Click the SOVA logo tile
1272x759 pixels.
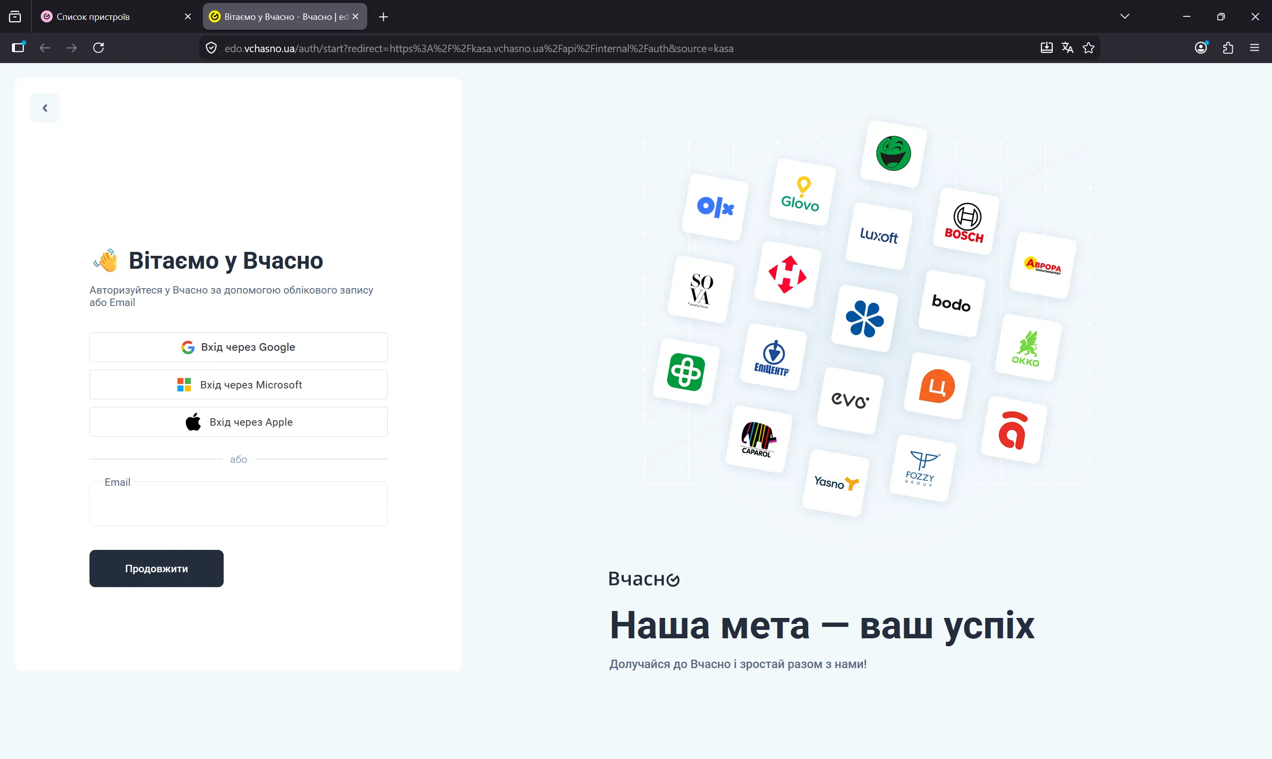pos(701,290)
